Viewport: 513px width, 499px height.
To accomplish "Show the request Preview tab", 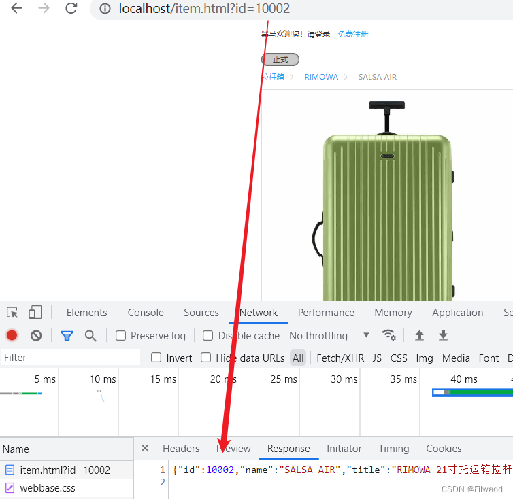I will point(233,448).
